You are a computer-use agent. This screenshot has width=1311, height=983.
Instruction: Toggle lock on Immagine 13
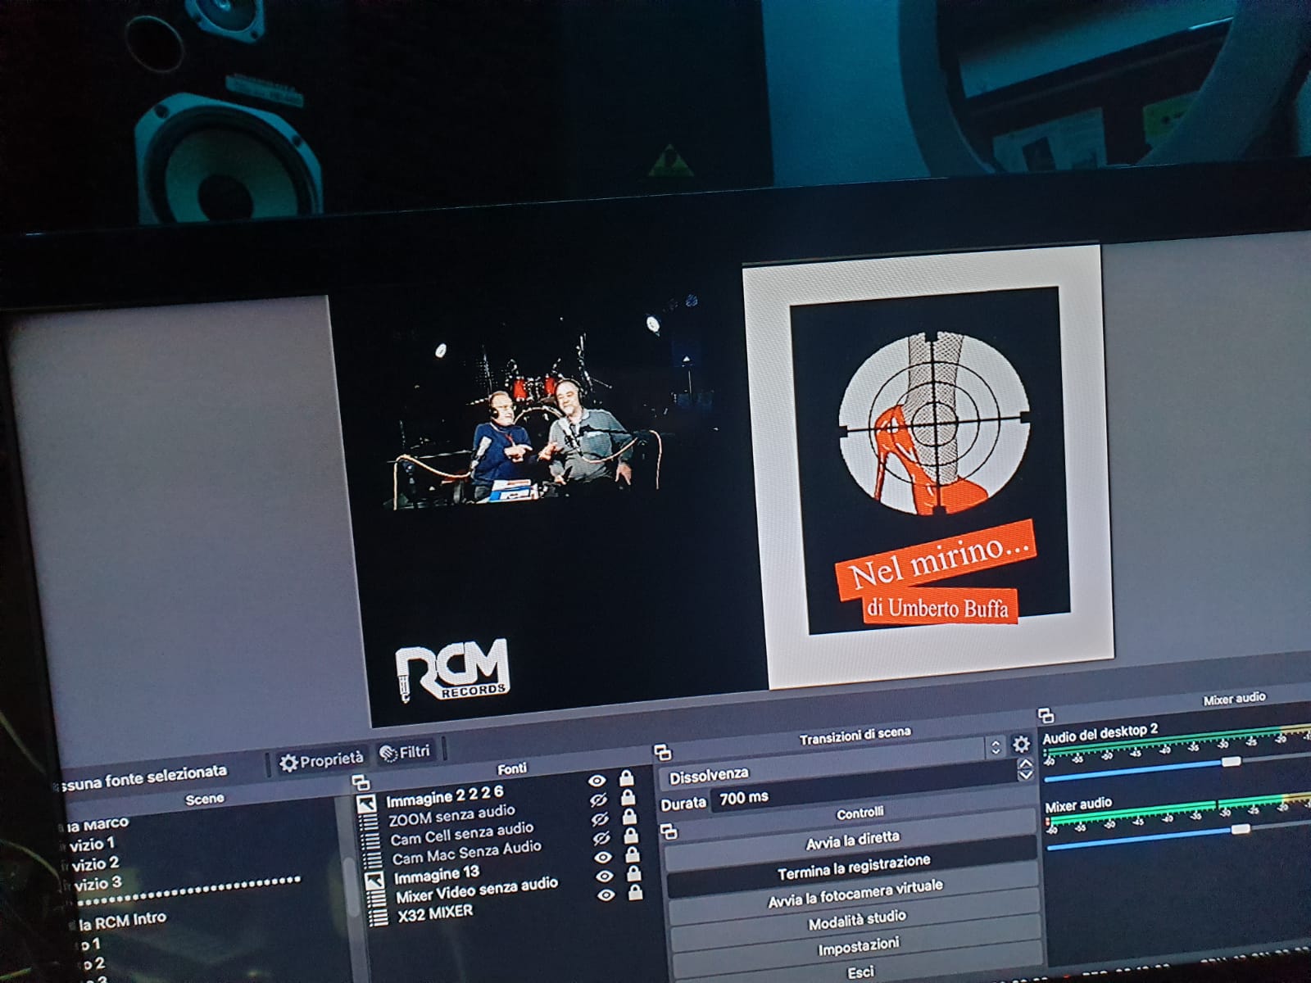pyautogui.click(x=633, y=854)
